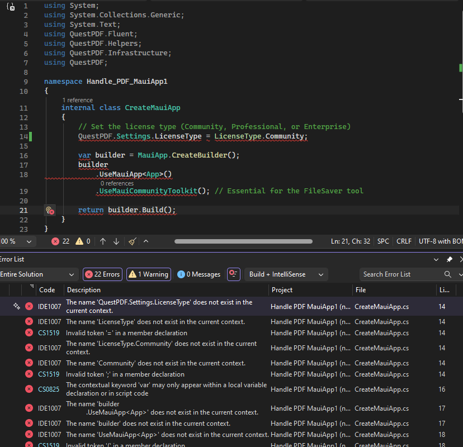Image resolution: width=463 pixels, height=447 pixels.
Task: Click the file icon at top-left of editor
Action: pyautogui.click(x=11, y=7)
